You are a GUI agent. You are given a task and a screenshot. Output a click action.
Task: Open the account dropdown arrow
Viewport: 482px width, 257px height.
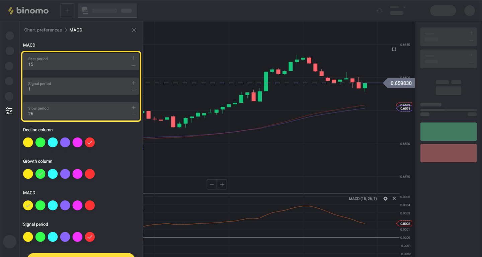point(404,7)
